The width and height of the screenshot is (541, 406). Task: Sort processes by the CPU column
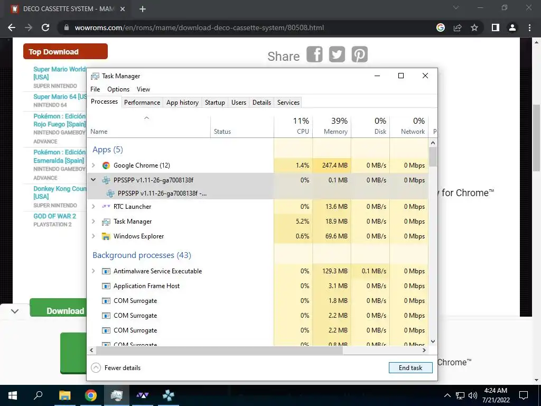(x=294, y=126)
